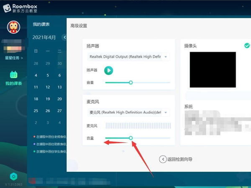Click the 我的课表 calendar sidebar icon
This screenshot has width=251, height=188.
click(x=13, y=75)
